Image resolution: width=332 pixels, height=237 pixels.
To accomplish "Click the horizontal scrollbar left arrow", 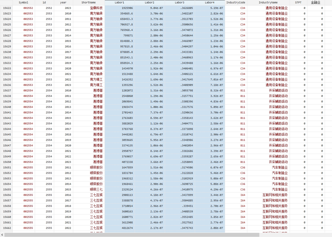I will pyautogui.click(x=2, y=235).
